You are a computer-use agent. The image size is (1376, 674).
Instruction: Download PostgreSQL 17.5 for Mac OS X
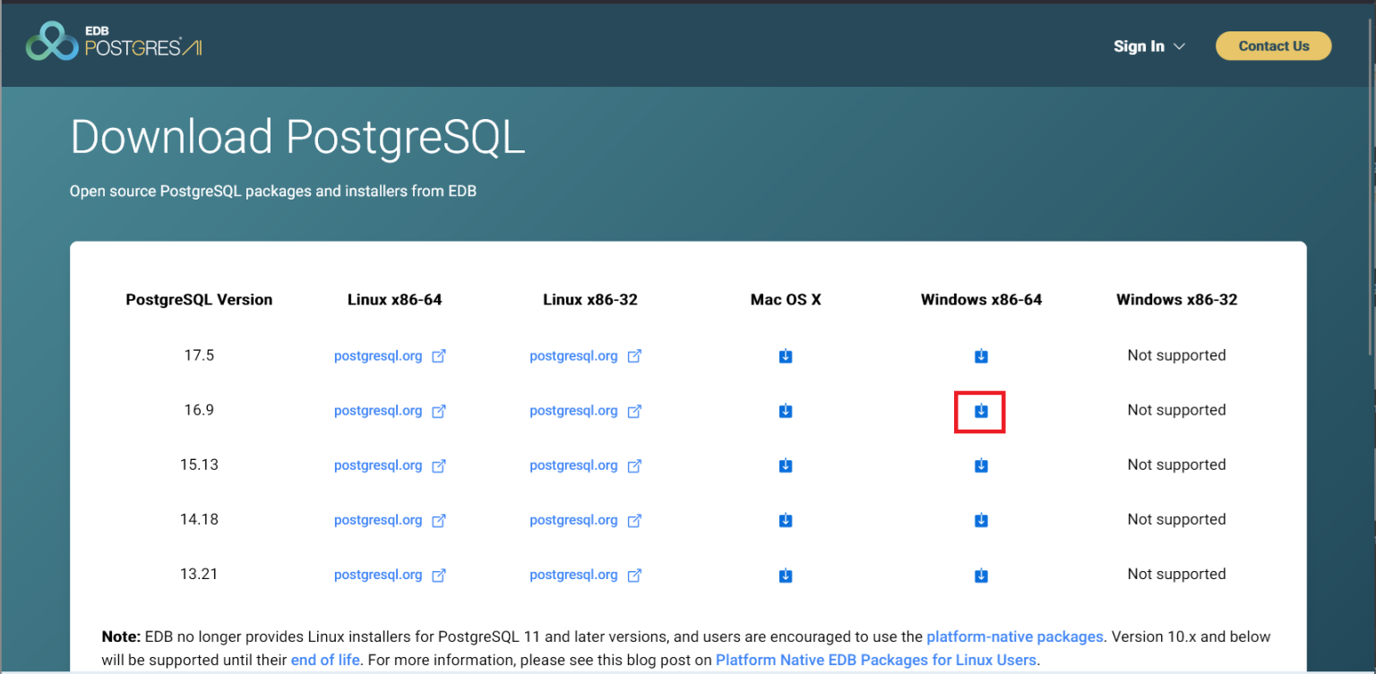[786, 355]
